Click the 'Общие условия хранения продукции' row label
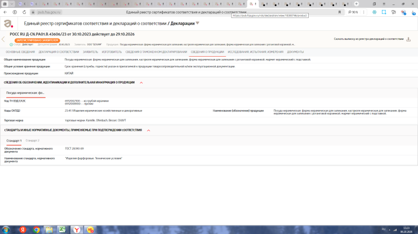The width and height of the screenshot is (418, 234). (x=27, y=66)
